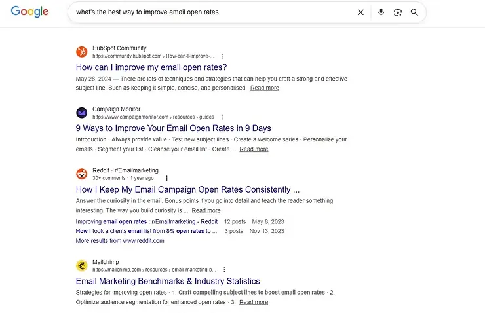
Task: Click Read more under Reddit snippet
Action: (x=206, y=210)
